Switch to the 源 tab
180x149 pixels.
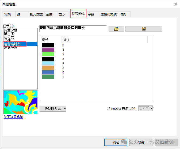(19, 14)
